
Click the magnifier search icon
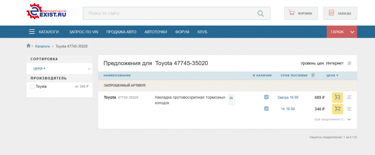(261, 13)
